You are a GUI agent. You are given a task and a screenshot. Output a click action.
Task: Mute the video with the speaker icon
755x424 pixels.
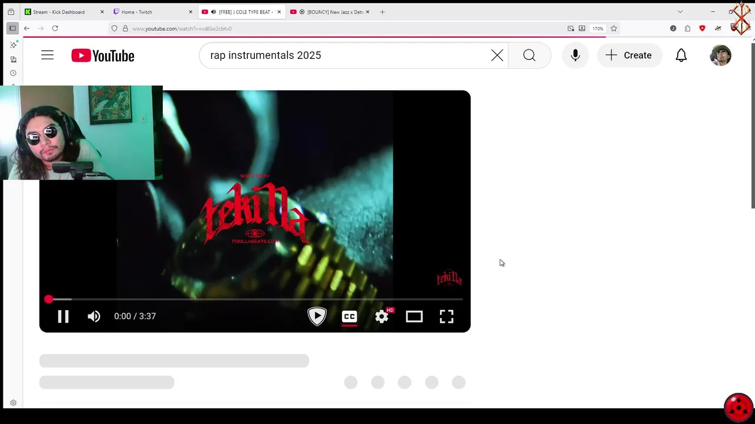coord(94,317)
